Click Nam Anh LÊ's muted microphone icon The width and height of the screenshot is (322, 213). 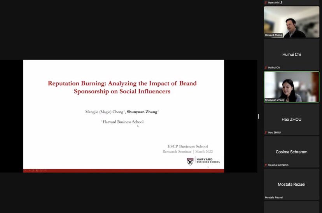coord(266,2)
